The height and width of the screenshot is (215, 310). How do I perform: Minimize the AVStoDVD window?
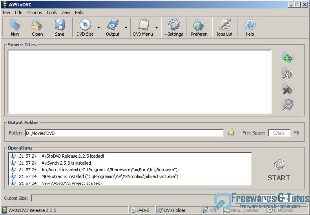click(x=291, y=5)
